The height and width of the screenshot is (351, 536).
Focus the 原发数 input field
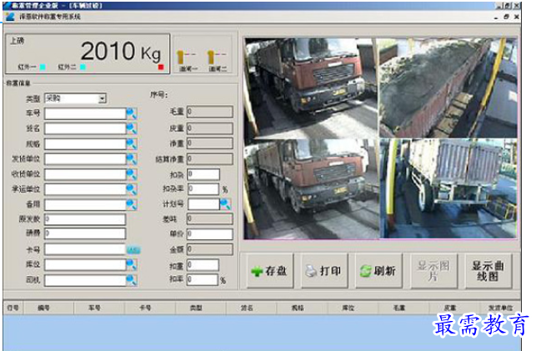coord(85,219)
